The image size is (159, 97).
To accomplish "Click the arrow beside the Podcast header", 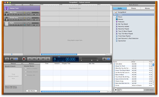I will [x=22, y=64].
